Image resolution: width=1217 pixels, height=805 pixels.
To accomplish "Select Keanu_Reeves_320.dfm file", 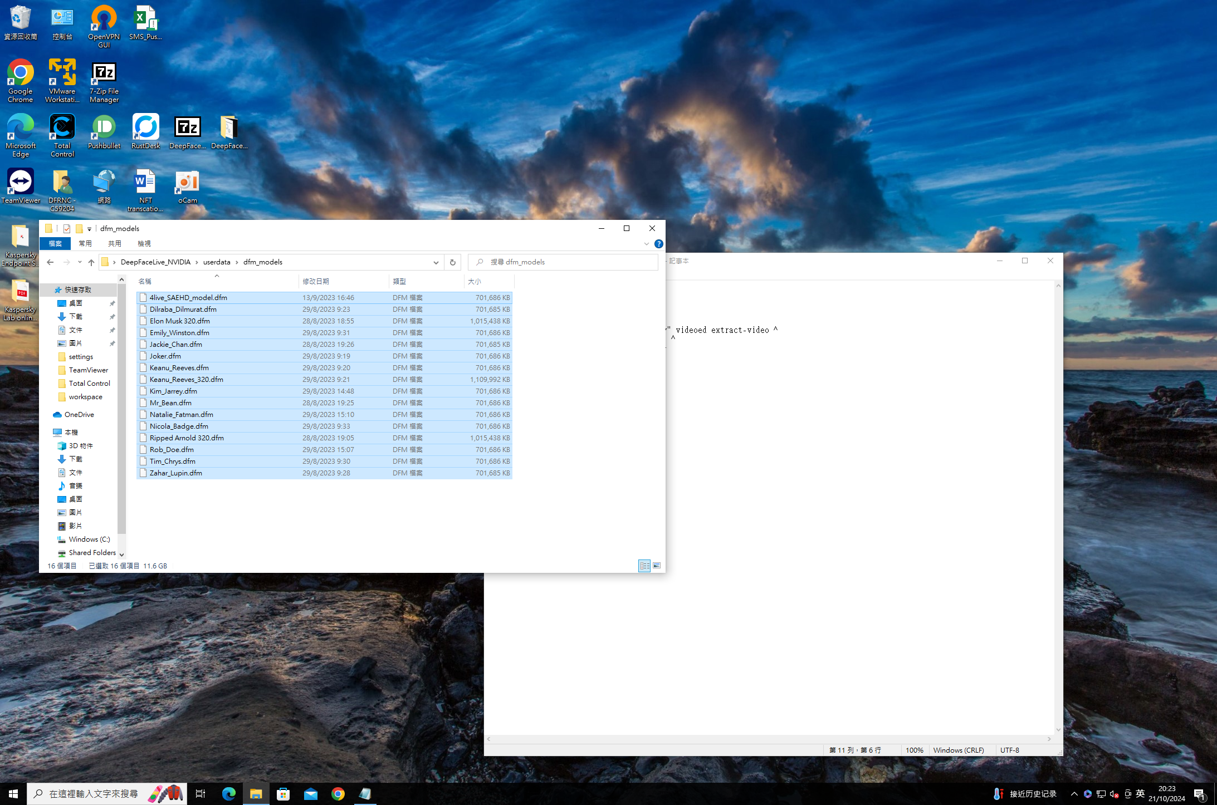I will (x=324, y=380).
